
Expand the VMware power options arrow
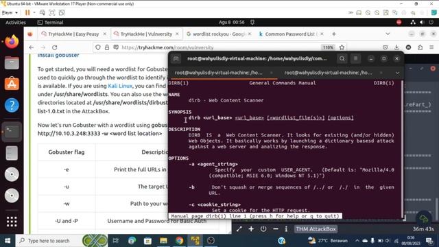click(x=34, y=12)
